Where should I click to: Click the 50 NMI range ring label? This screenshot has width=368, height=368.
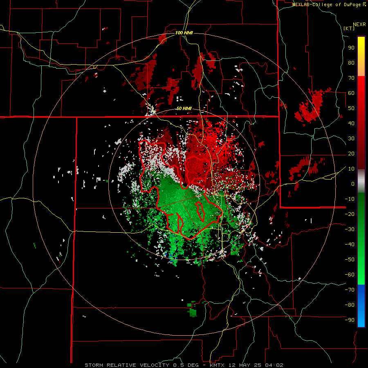point(184,108)
